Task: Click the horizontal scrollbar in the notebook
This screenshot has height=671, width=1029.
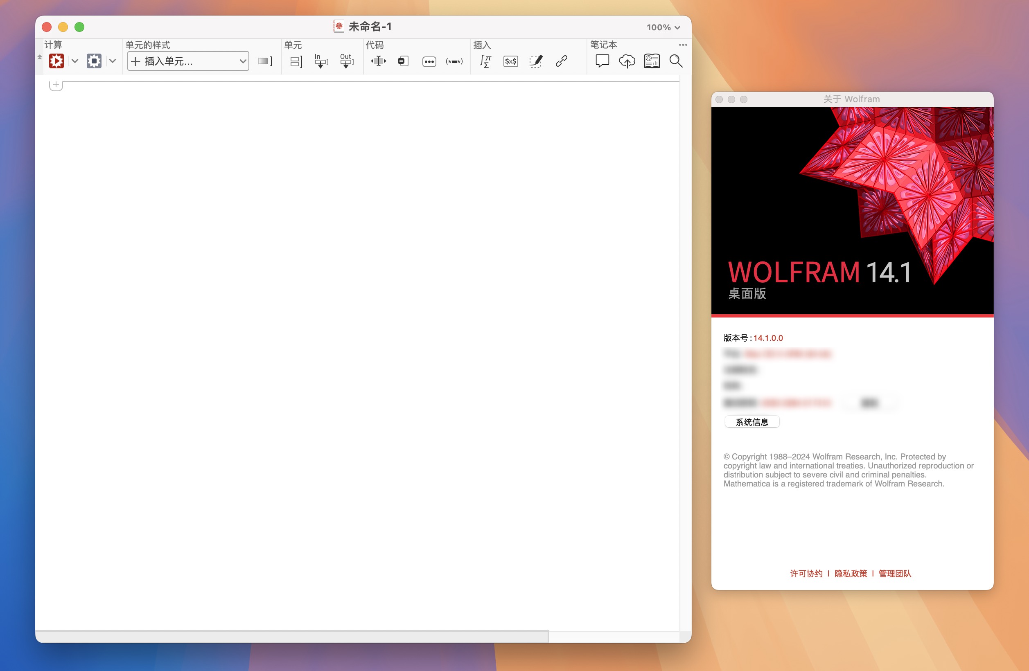Action: click(292, 637)
